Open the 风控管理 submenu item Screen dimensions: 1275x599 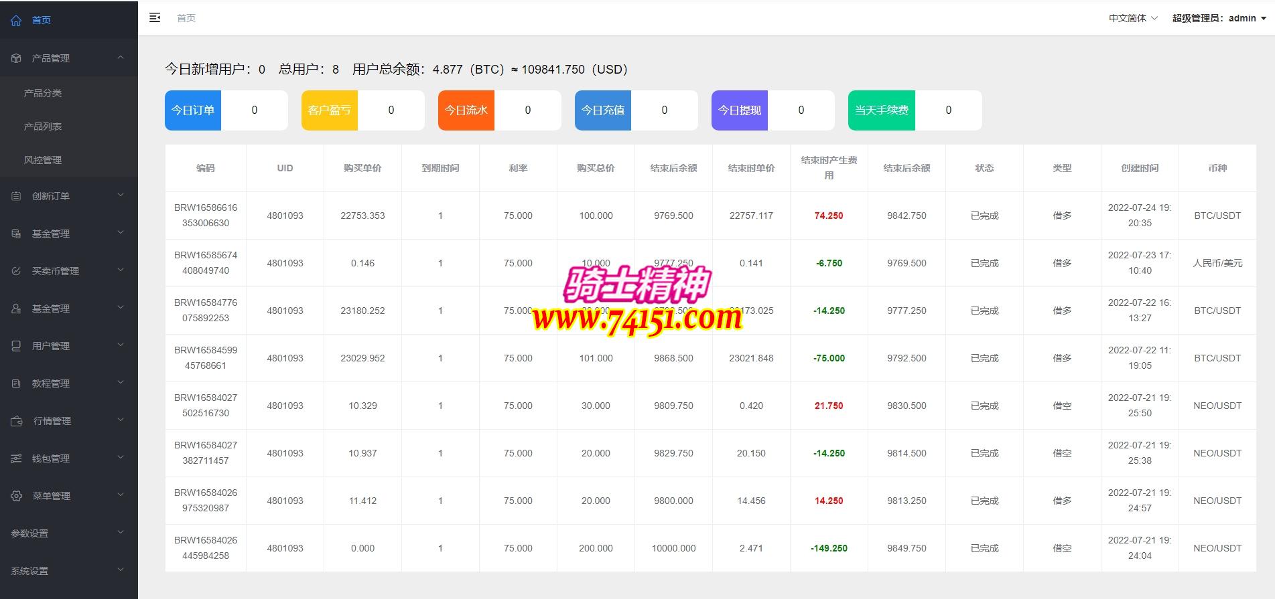(x=43, y=160)
